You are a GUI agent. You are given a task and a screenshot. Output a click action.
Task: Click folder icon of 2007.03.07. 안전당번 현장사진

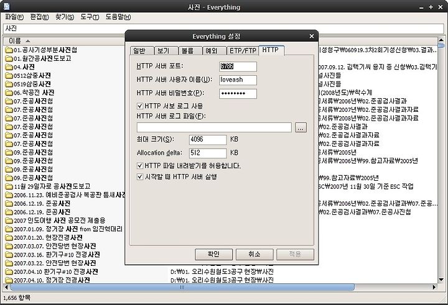tap(9, 247)
